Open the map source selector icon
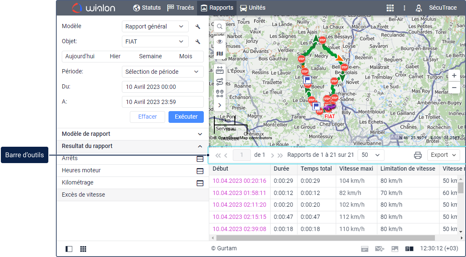 click(220, 54)
